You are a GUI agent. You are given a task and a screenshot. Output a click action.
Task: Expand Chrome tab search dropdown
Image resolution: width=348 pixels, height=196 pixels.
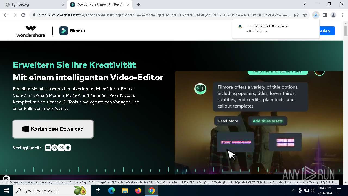304,4
